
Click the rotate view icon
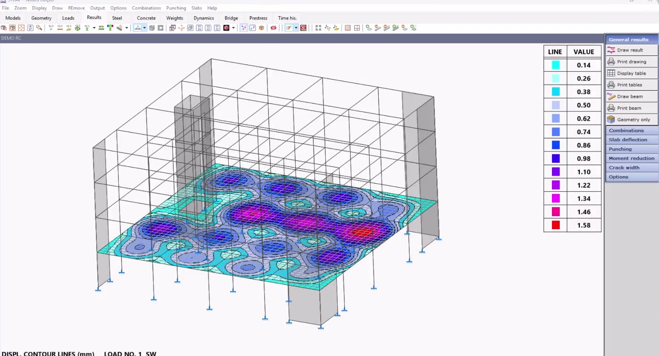point(30,28)
